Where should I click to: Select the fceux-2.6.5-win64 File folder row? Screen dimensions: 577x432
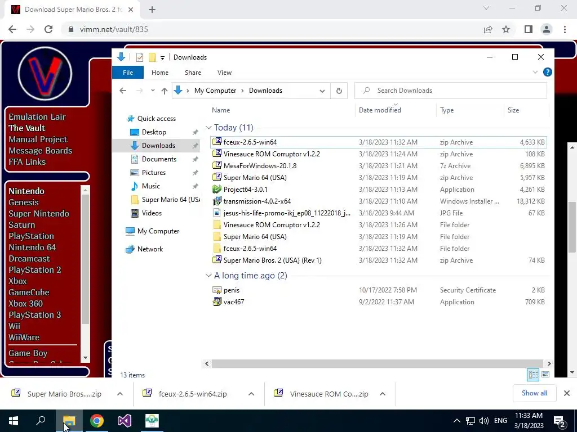click(379, 248)
